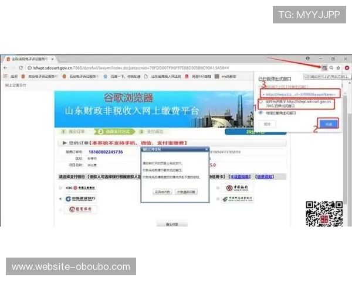The width and height of the screenshot is (352, 281).
Task: Click into the address bar URL
Action: 131,68
